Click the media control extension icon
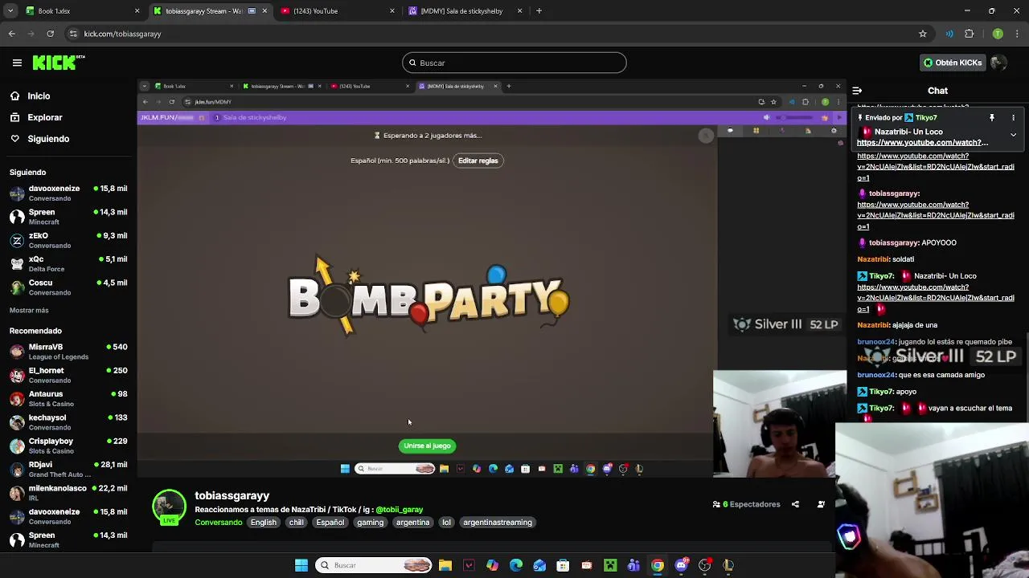Image resolution: width=1029 pixels, height=578 pixels. pos(949,34)
